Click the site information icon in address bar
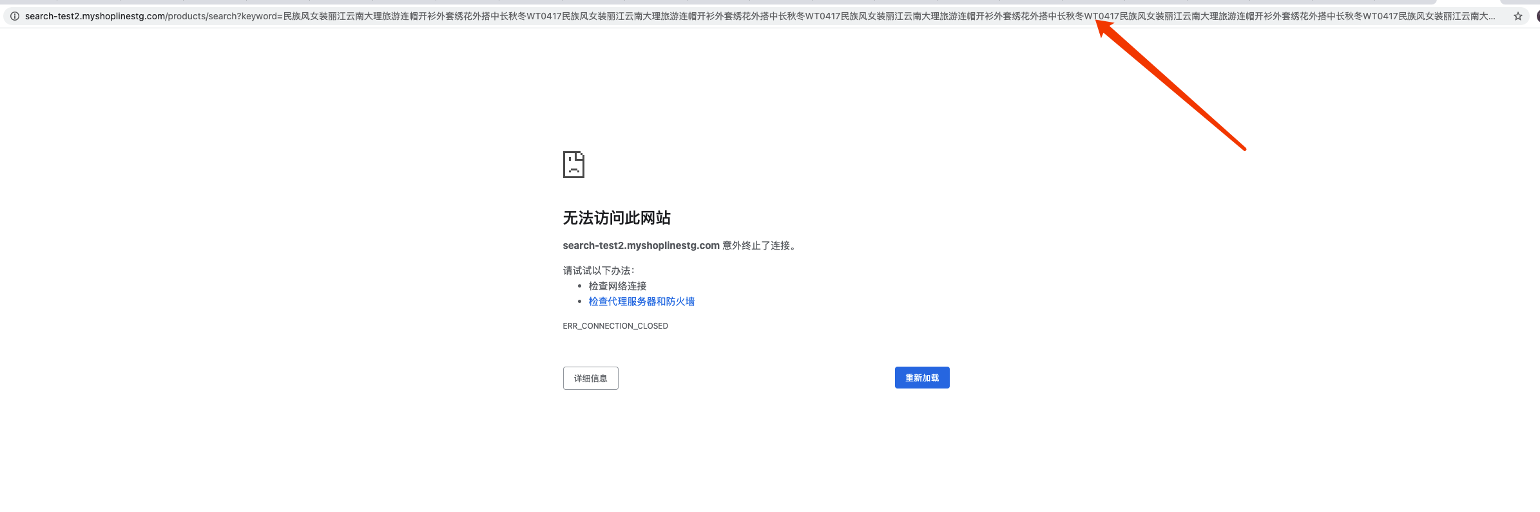Screen dimensions: 1540x512 [x=14, y=16]
